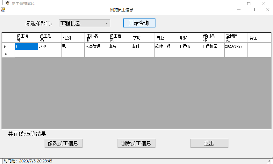Click the 2023/6/27 date cell
The width and height of the screenshot is (273, 164).
click(236, 46)
